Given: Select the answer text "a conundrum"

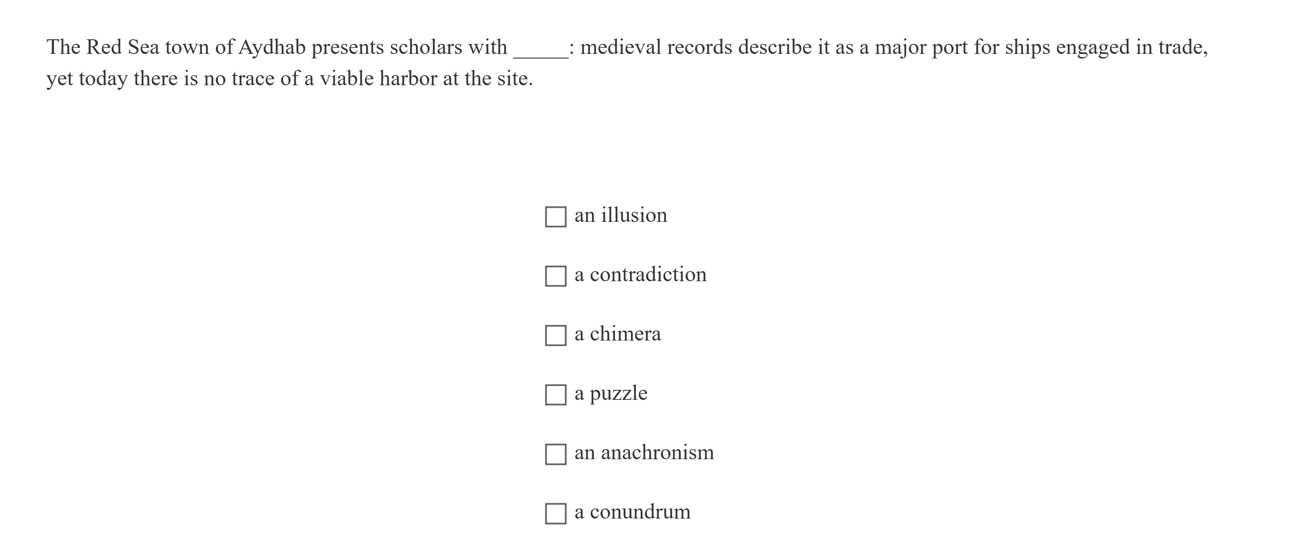Looking at the screenshot, I should click(631, 511).
